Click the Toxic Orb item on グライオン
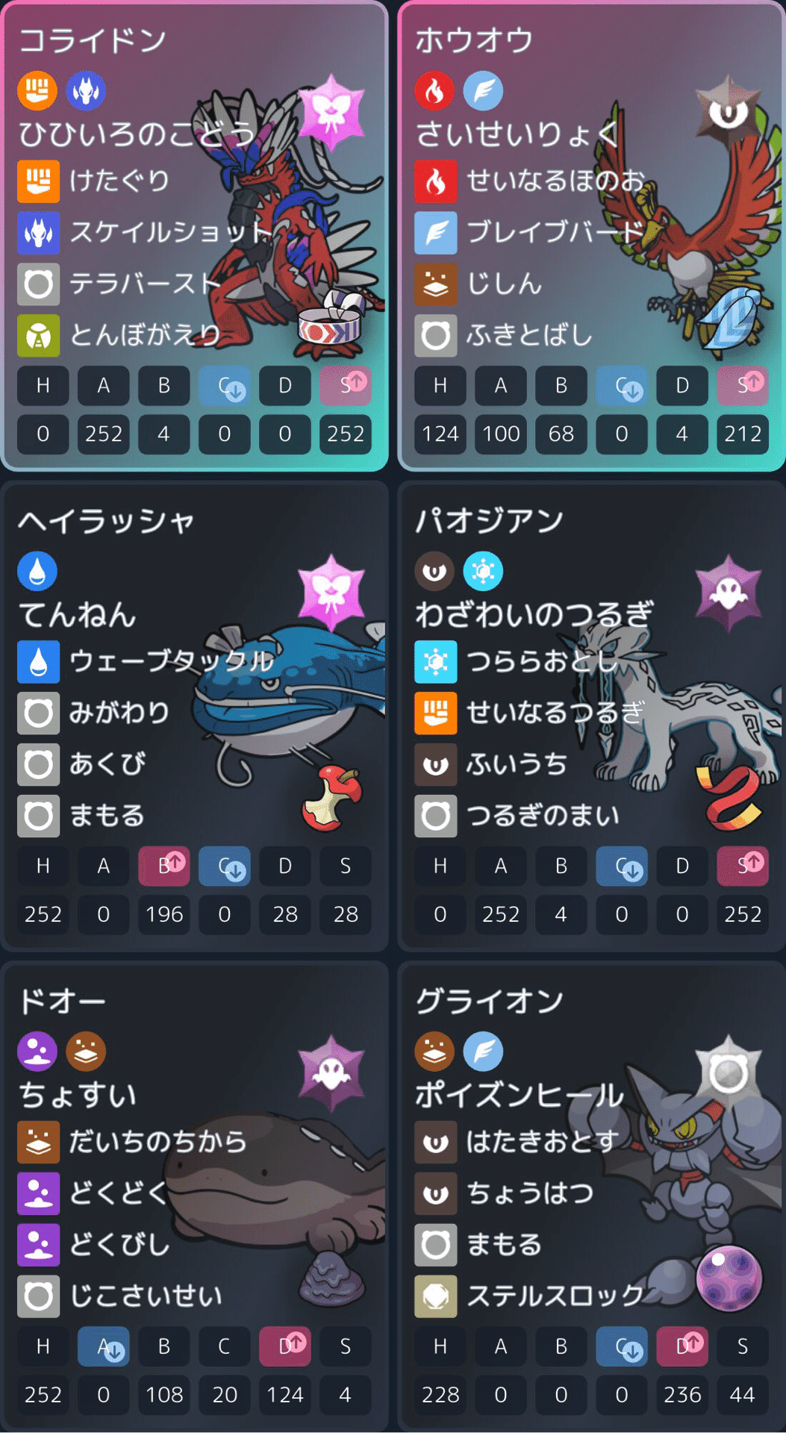The image size is (786, 1433). pos(729,1279)
